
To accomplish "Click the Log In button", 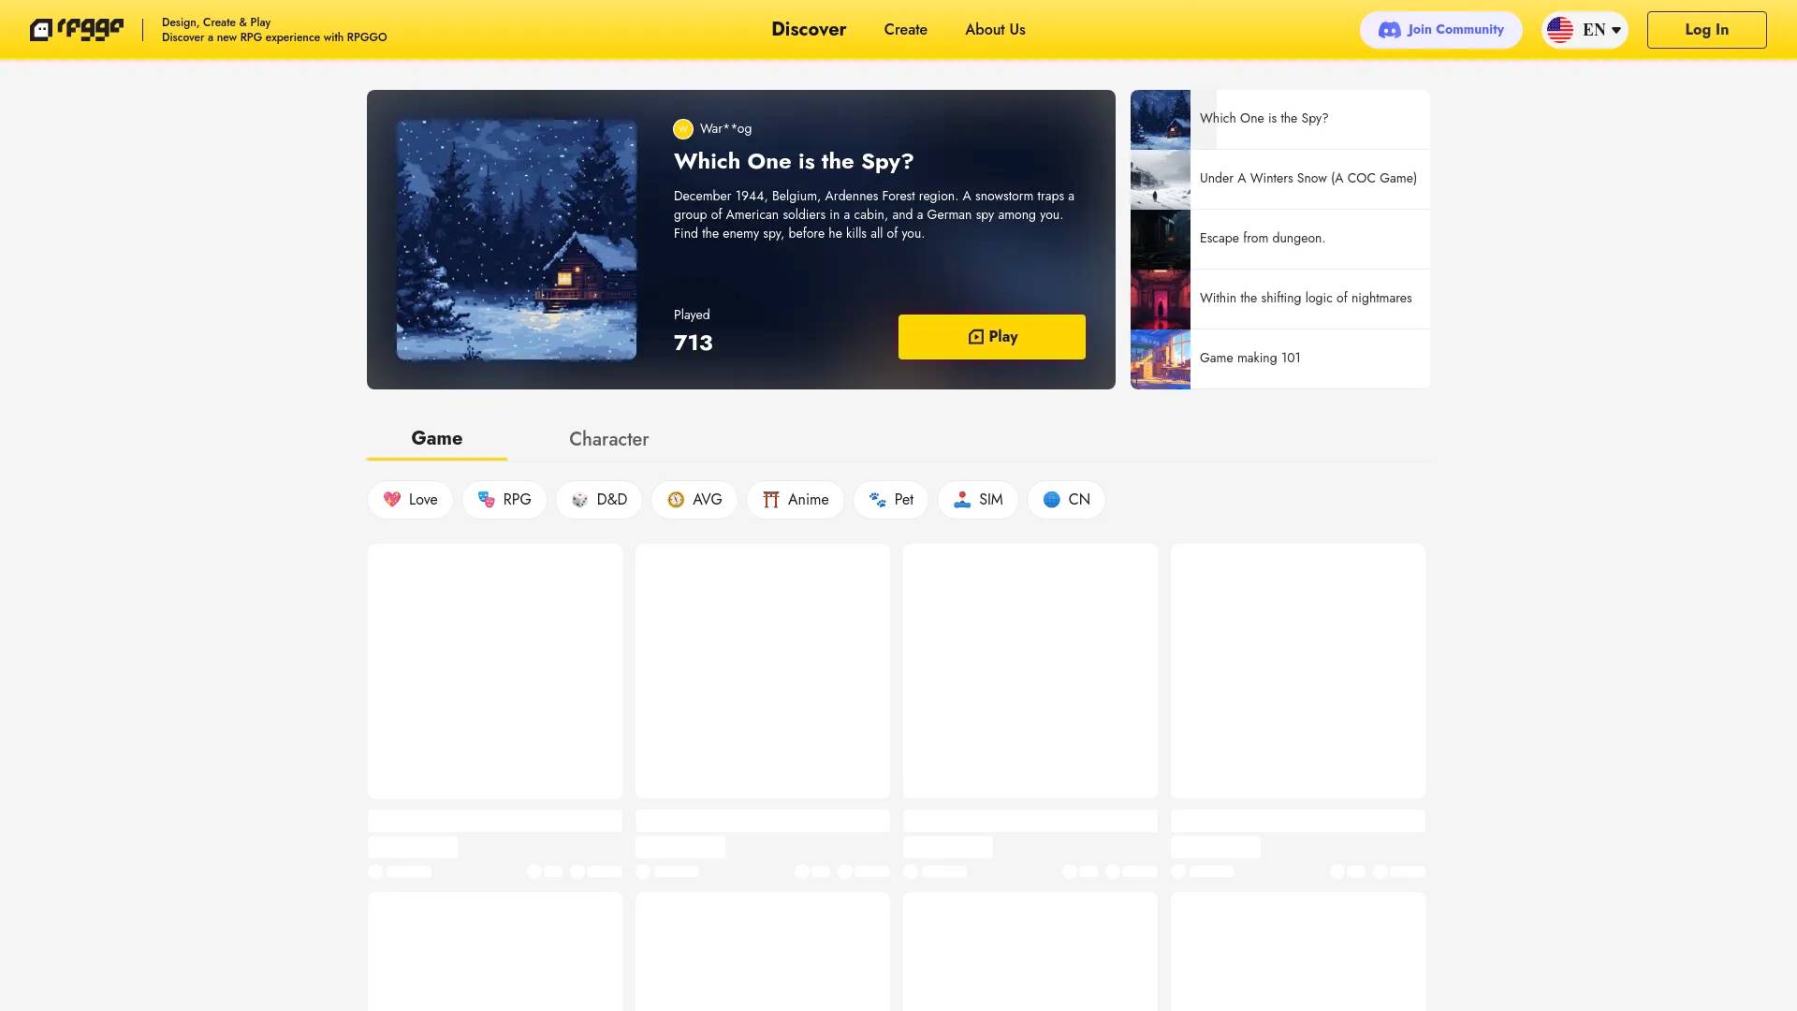I will (x=1706, y=30).
